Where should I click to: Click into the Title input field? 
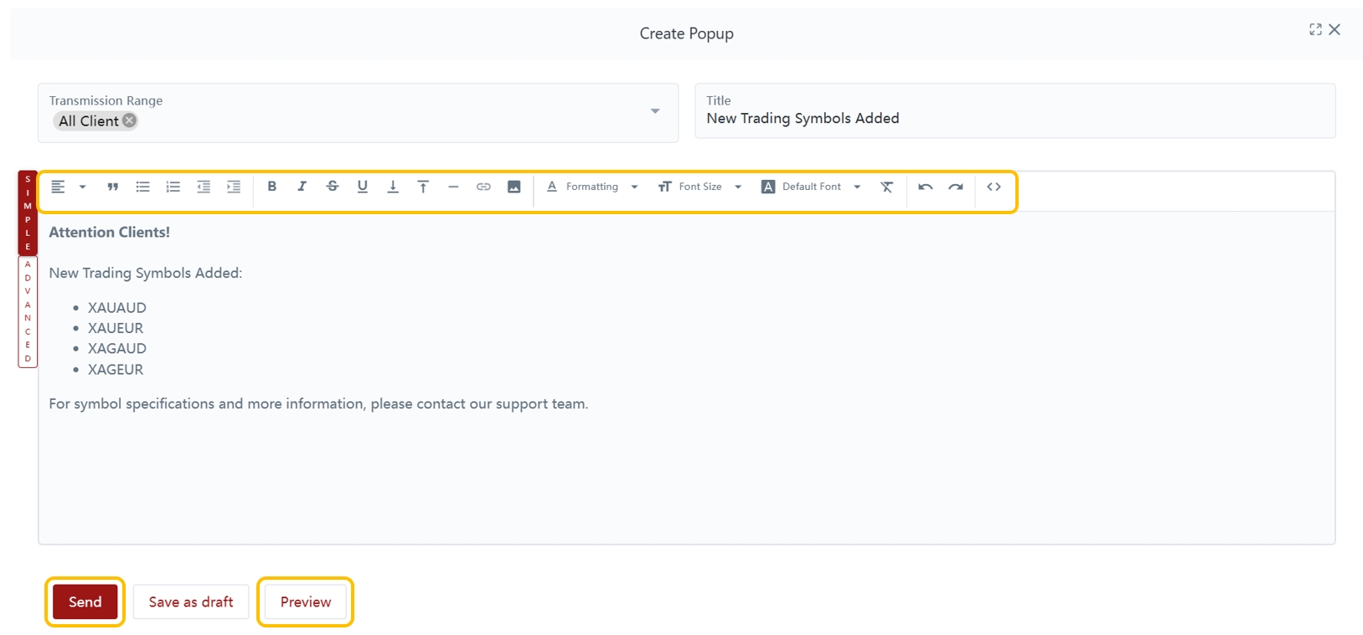tap(1014, 119)
